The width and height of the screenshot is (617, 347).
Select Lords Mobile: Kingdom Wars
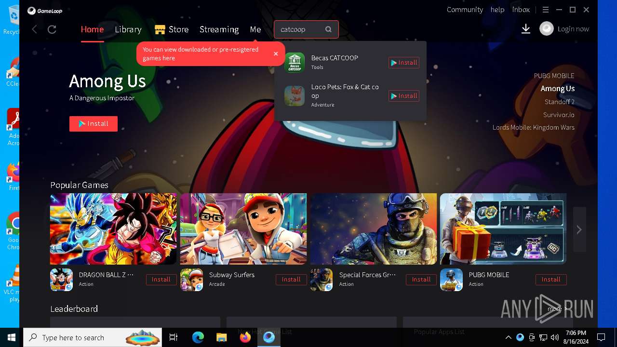click(534, 127)
